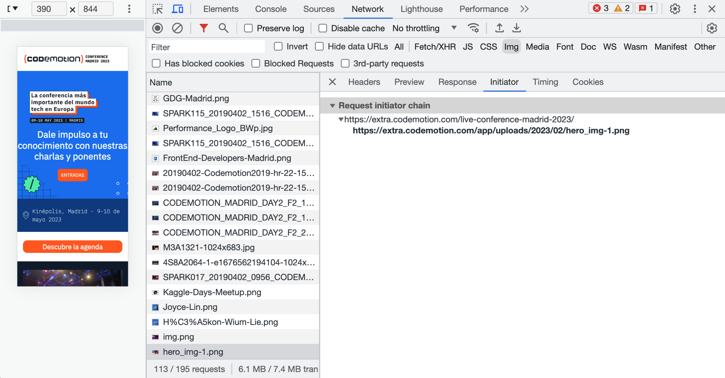Screen dimensions: 725x378
Task: Open network search magnifier
Action: click(x=223, y=28)
